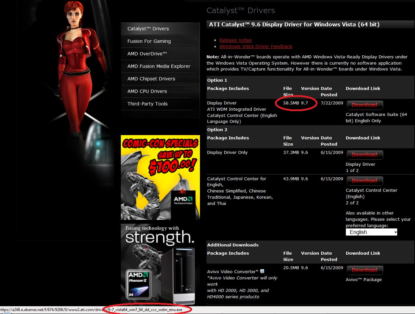Click the 'Catalyst™ Drivers' page heading

click(241, 11)
